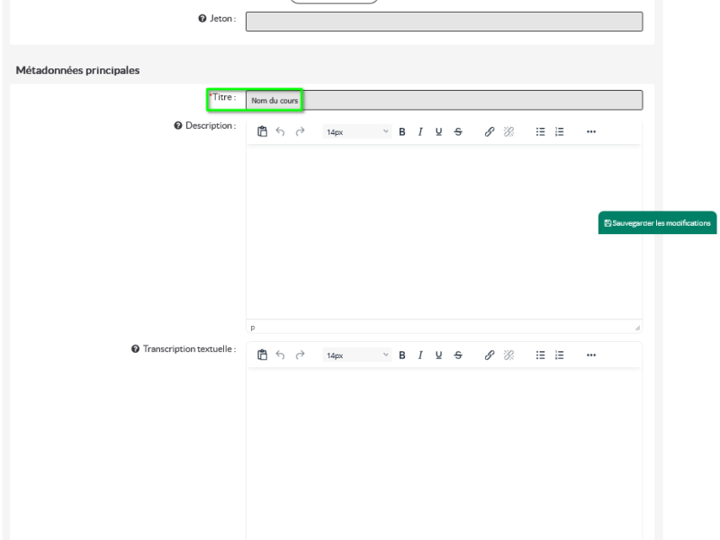Redo in the Transcription textuelle toolbar

(x=300, y=355)
